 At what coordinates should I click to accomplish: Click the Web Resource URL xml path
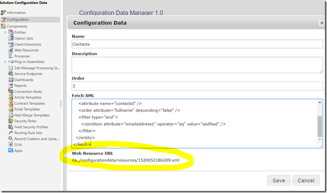(x=125, y=160)
